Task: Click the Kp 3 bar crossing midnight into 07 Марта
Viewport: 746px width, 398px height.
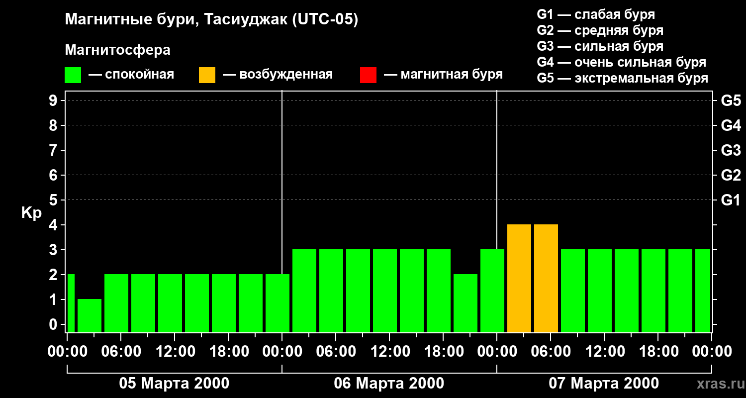Action: [x=492, y=291]
